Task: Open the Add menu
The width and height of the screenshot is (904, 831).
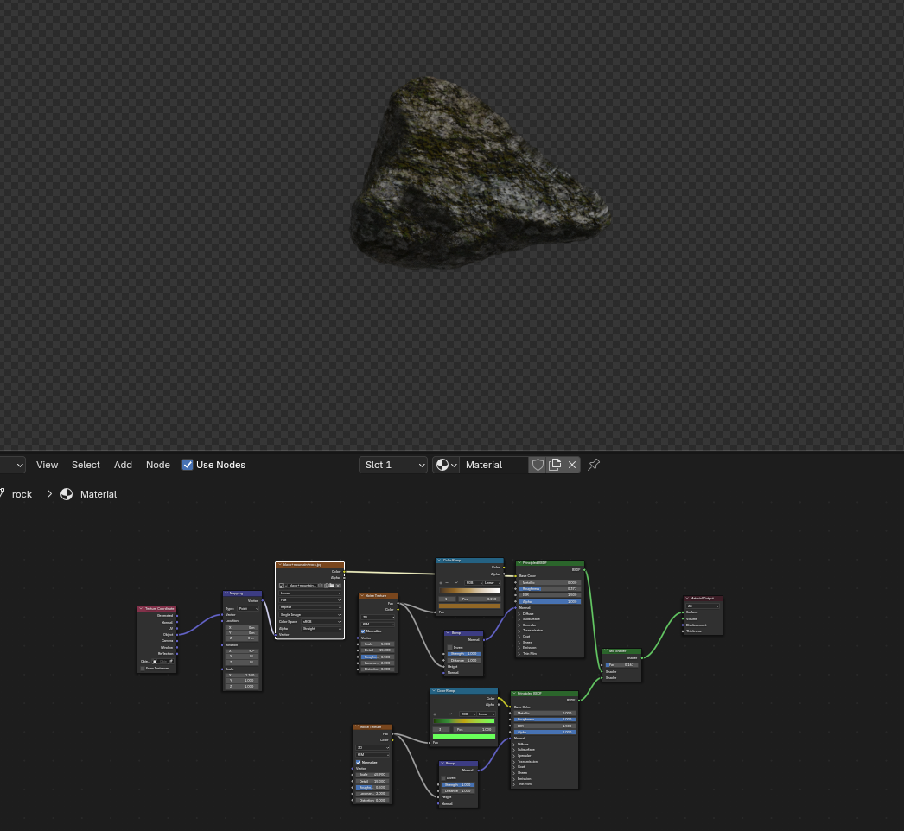Action: point(123,465)
